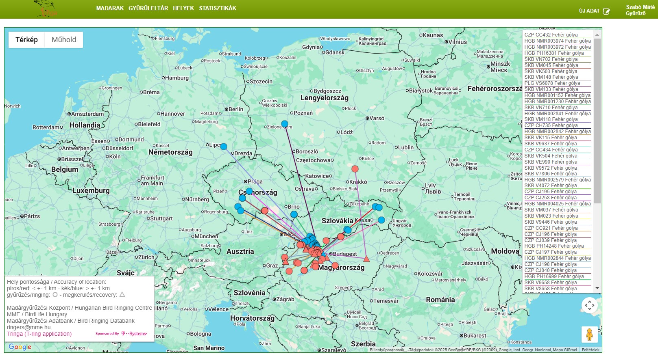658x354 pixels.
Task: Click the red circle marker near Kielce
Action: pos(355,169)
